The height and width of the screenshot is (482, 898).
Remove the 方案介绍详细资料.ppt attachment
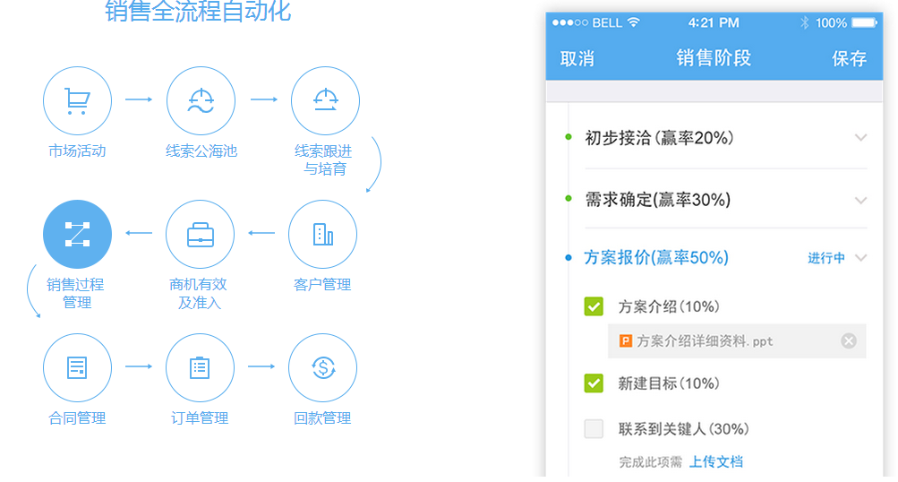coord(849,340)
